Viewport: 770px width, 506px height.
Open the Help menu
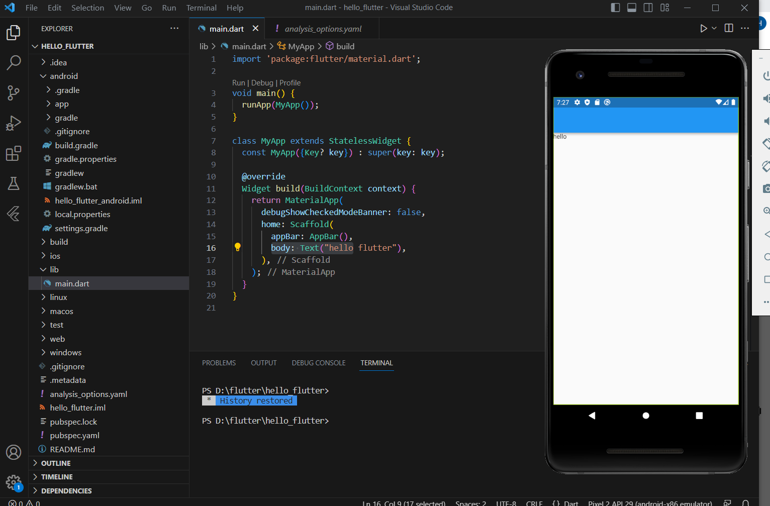tap(235, 8)
